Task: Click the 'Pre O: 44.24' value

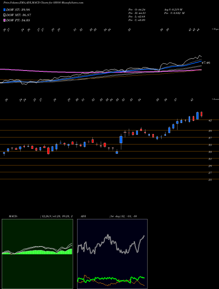Action: (x=137, y=10)
